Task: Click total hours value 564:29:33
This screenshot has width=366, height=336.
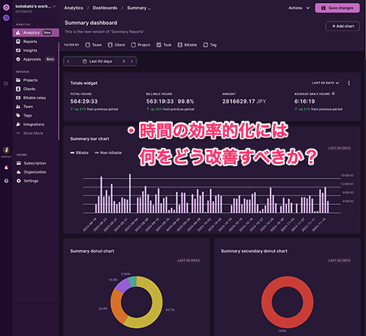Action: pyautogui.click(x=84, y=101)
